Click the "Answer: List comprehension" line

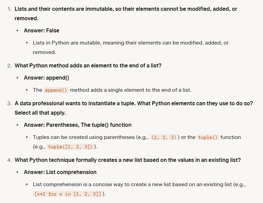point(60,172)
